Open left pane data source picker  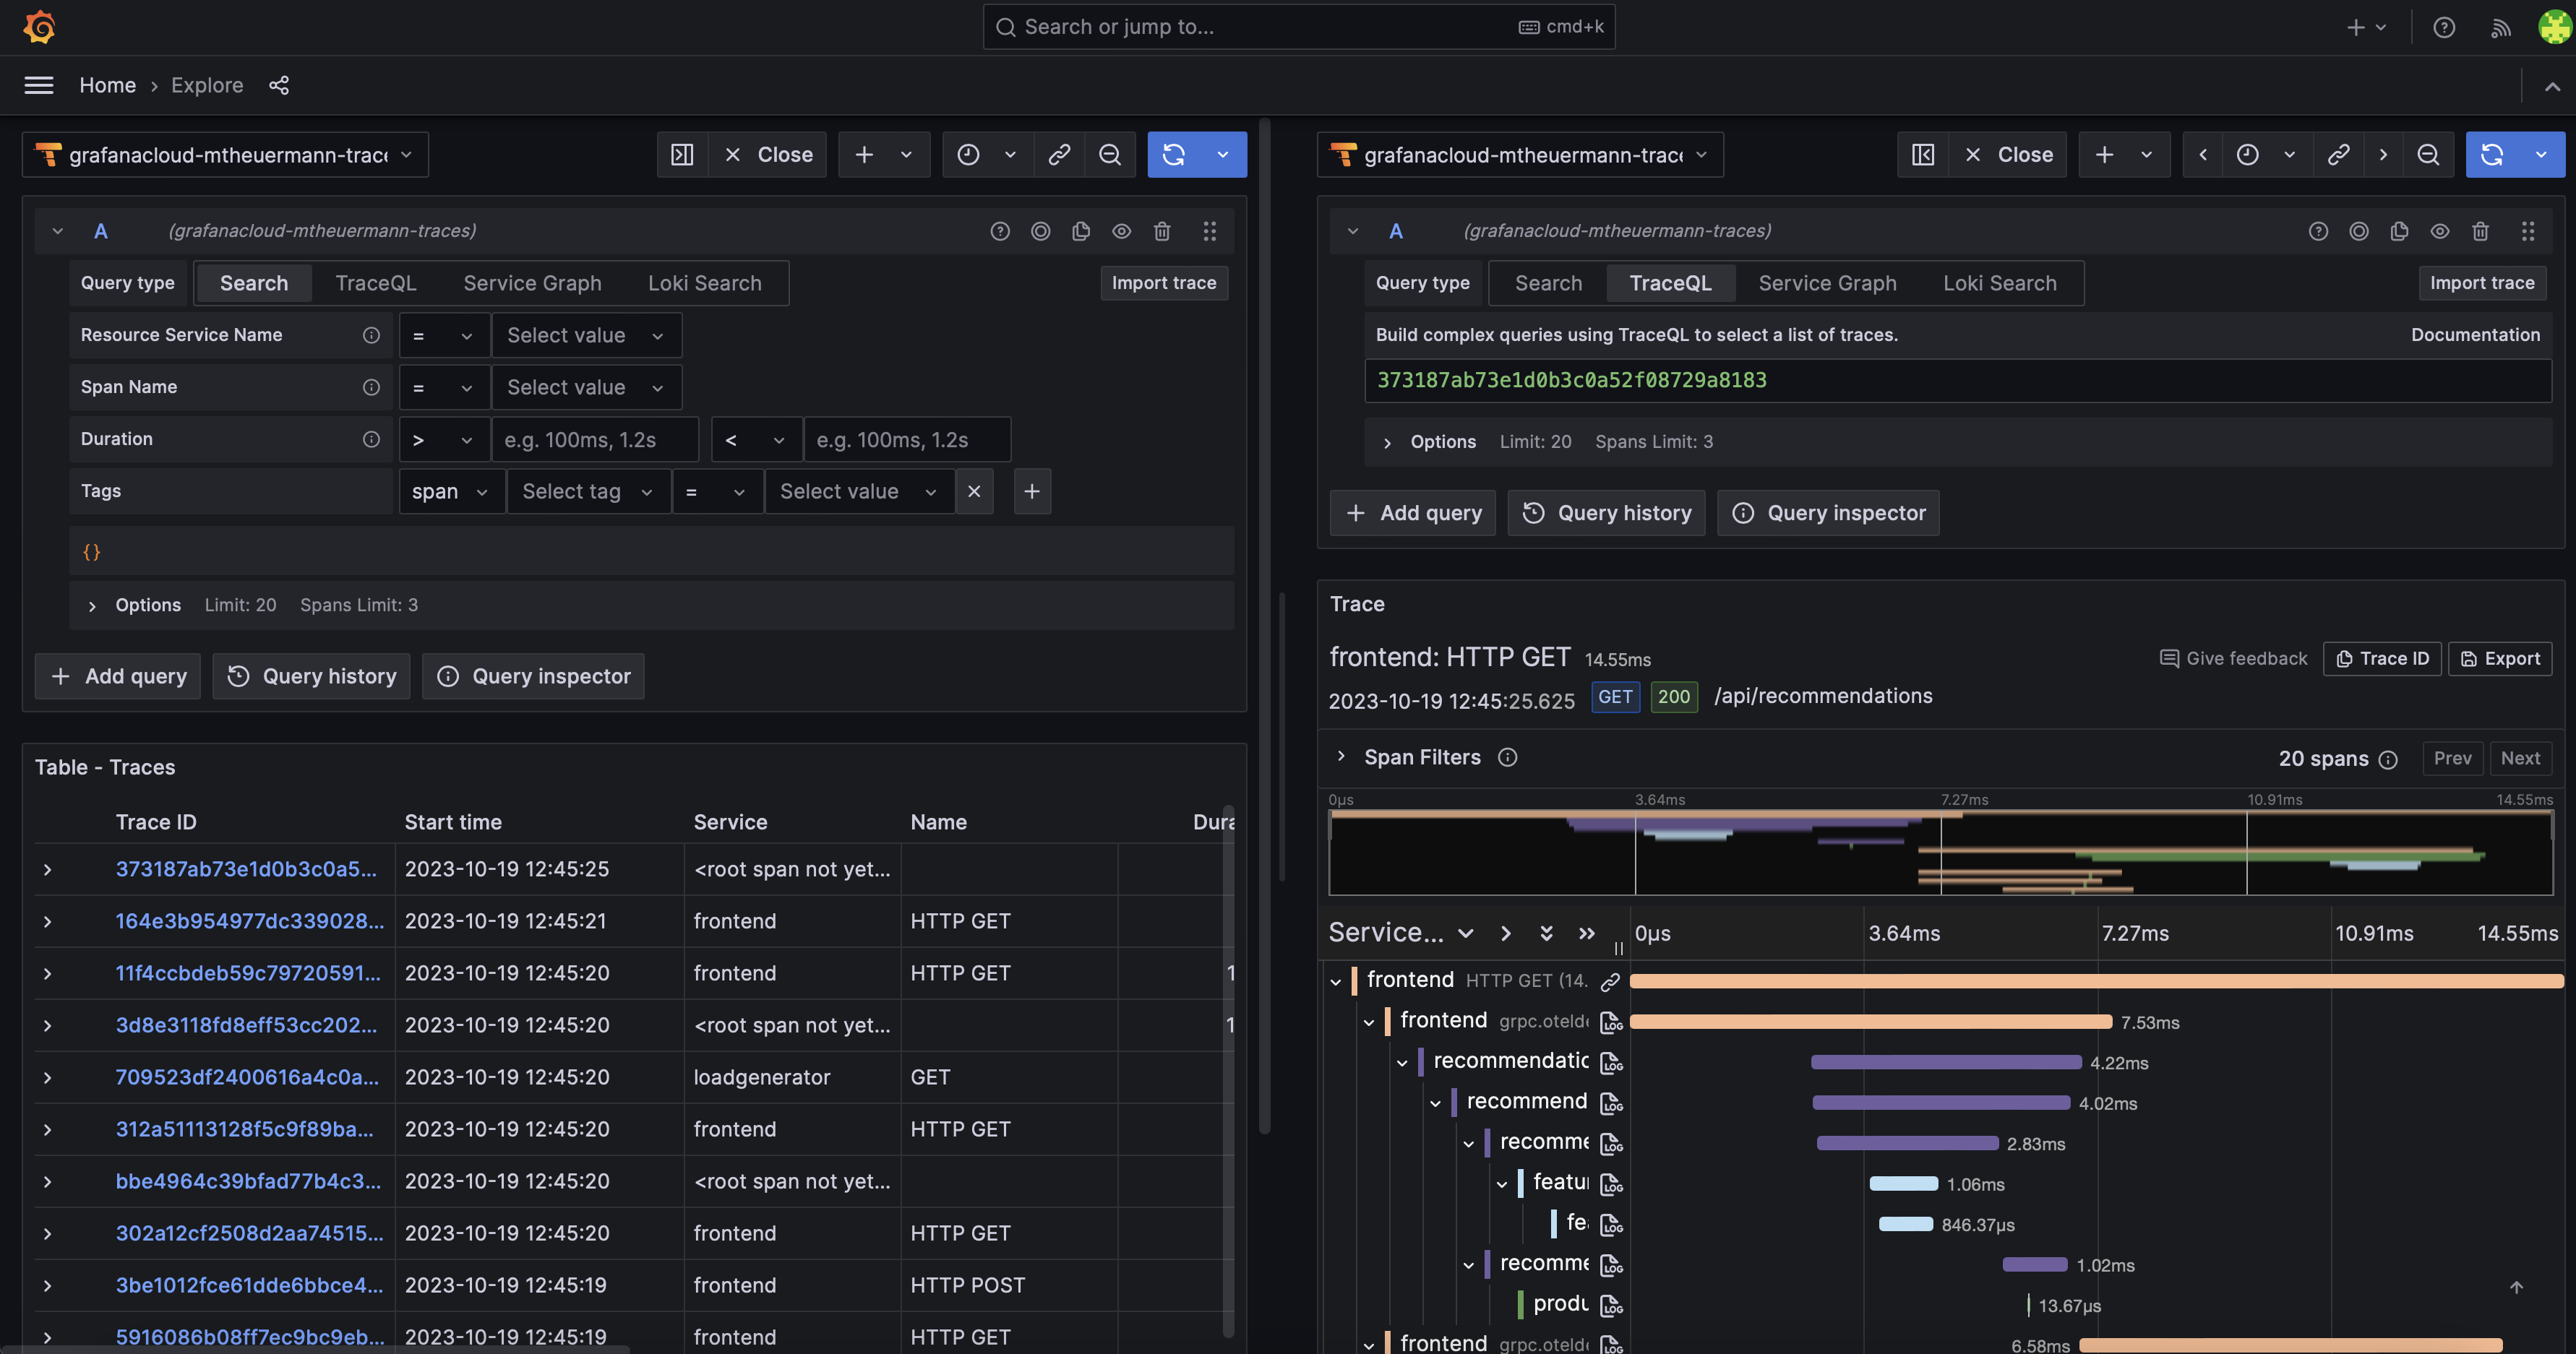pos(225,154)
